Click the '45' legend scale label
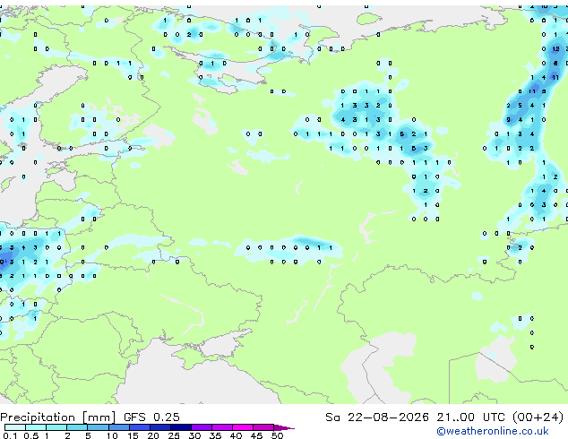Image resolution: width=568 pixels, height=439 pixels. [257, 435]
